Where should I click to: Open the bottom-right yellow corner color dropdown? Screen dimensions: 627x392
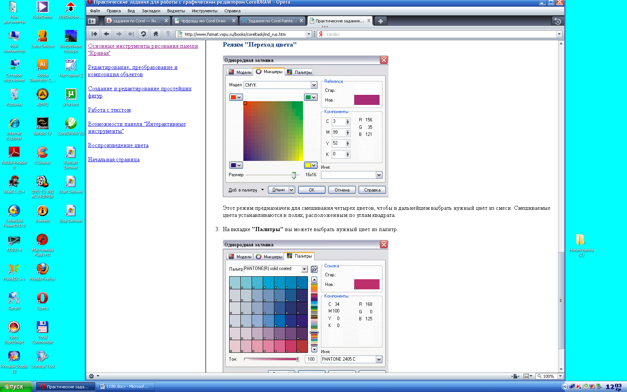coord(311,165)
